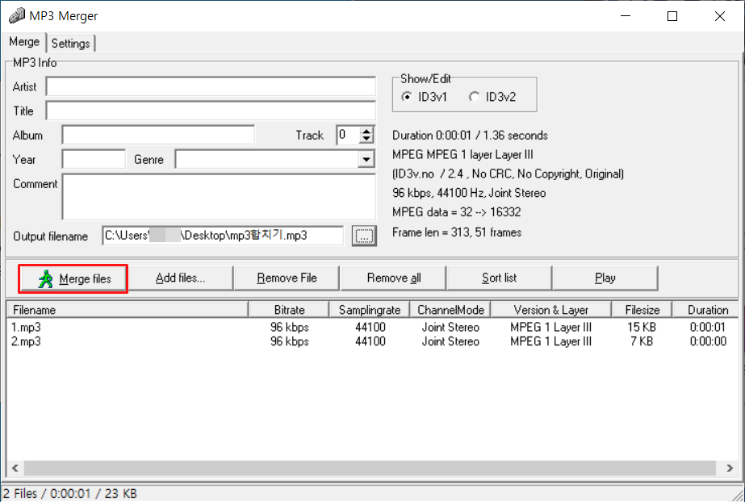
Task: Increase Track number with up arrow
Action: [x=366, y=131]
